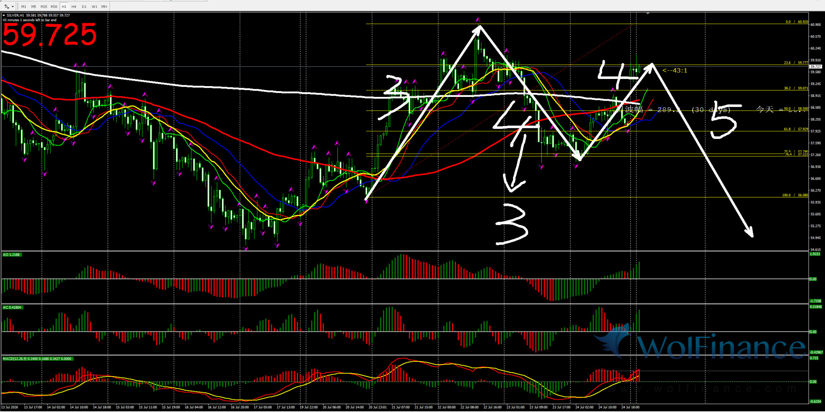Select the M30 timeframe button

54,6
